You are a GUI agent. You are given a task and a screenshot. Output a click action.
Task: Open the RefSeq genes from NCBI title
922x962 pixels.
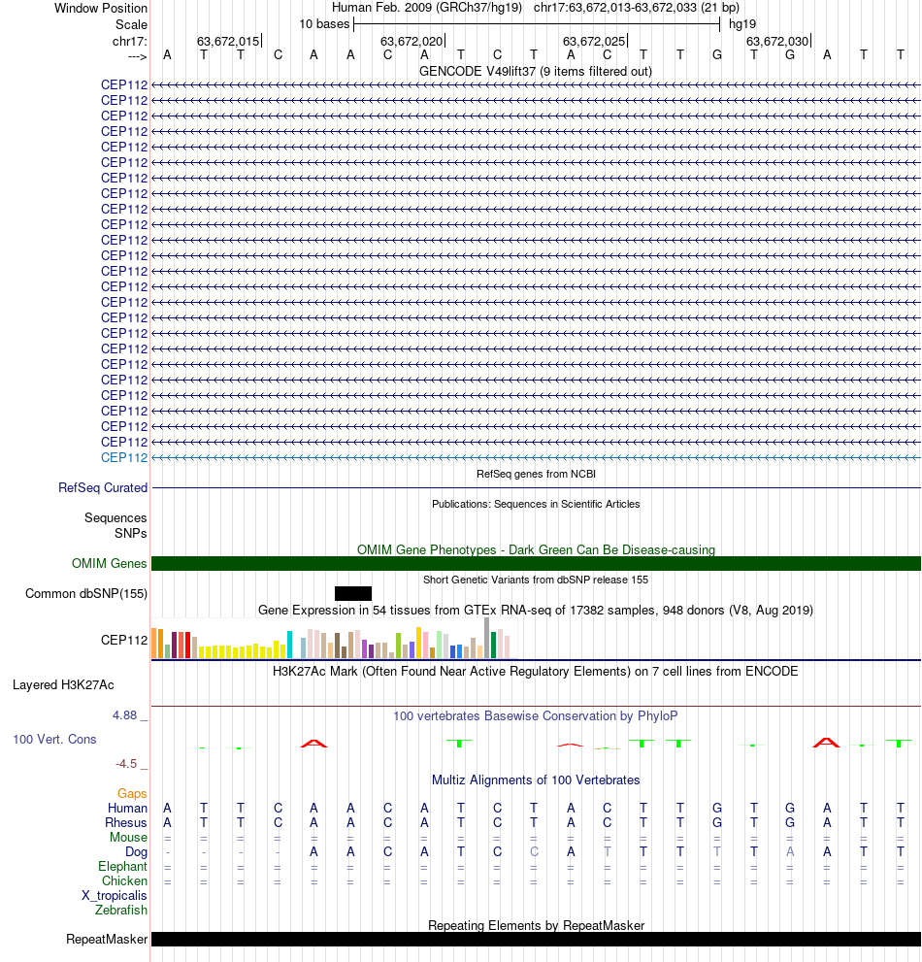536,474
